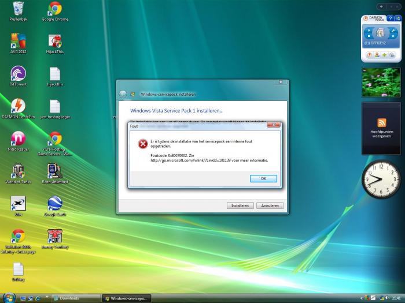This screenshot has width=405, height=303.
Task: Close the Fout error dialog
Action: coord(273,125)
